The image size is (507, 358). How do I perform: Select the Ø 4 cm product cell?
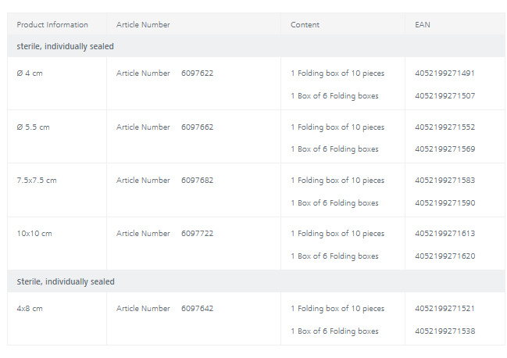(30, 73)
